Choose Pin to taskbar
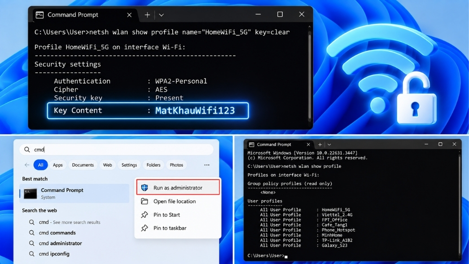The image size is (469, 264). coord(178,228)
